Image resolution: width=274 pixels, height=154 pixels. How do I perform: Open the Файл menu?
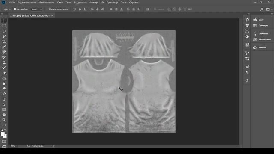[x=12, y=3]
